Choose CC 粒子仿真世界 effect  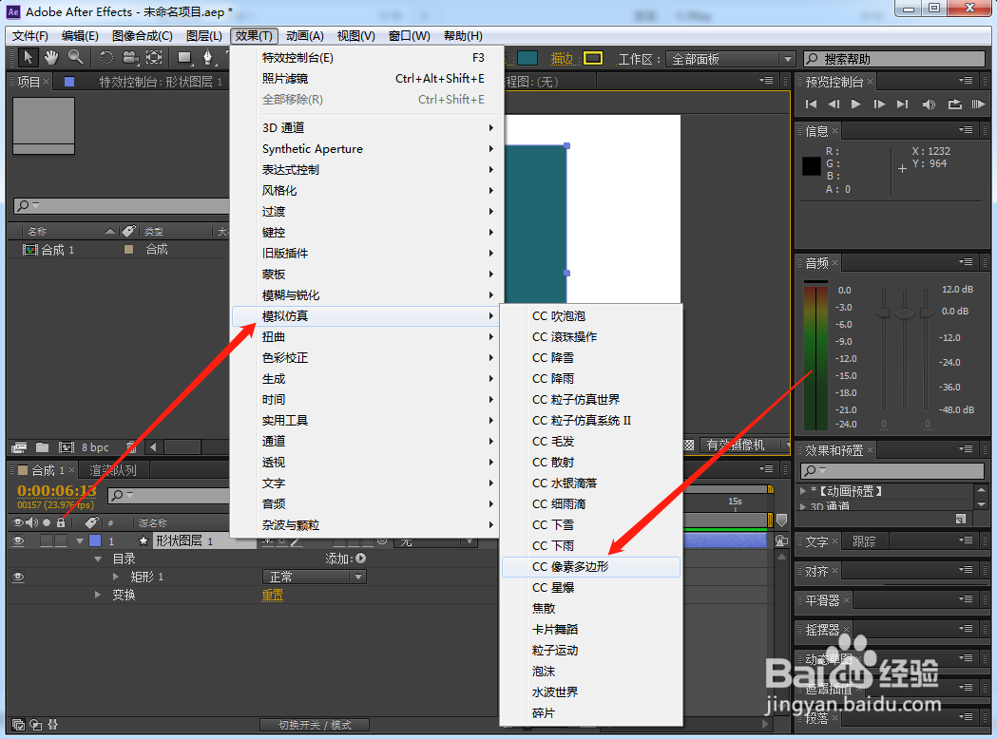tap(591, 400)
